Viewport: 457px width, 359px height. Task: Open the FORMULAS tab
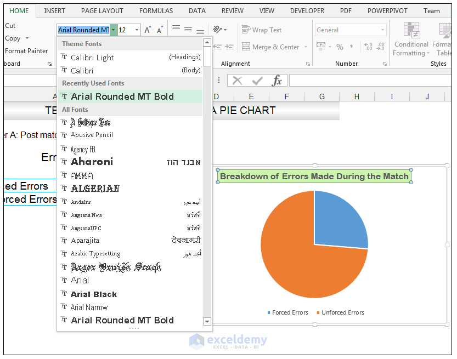tap(156, 11)
